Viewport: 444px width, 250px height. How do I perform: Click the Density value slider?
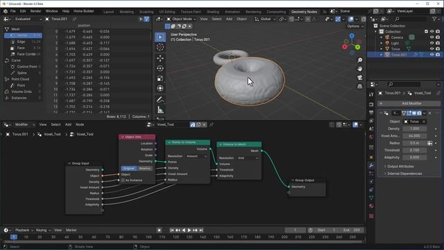click(414, 128)
